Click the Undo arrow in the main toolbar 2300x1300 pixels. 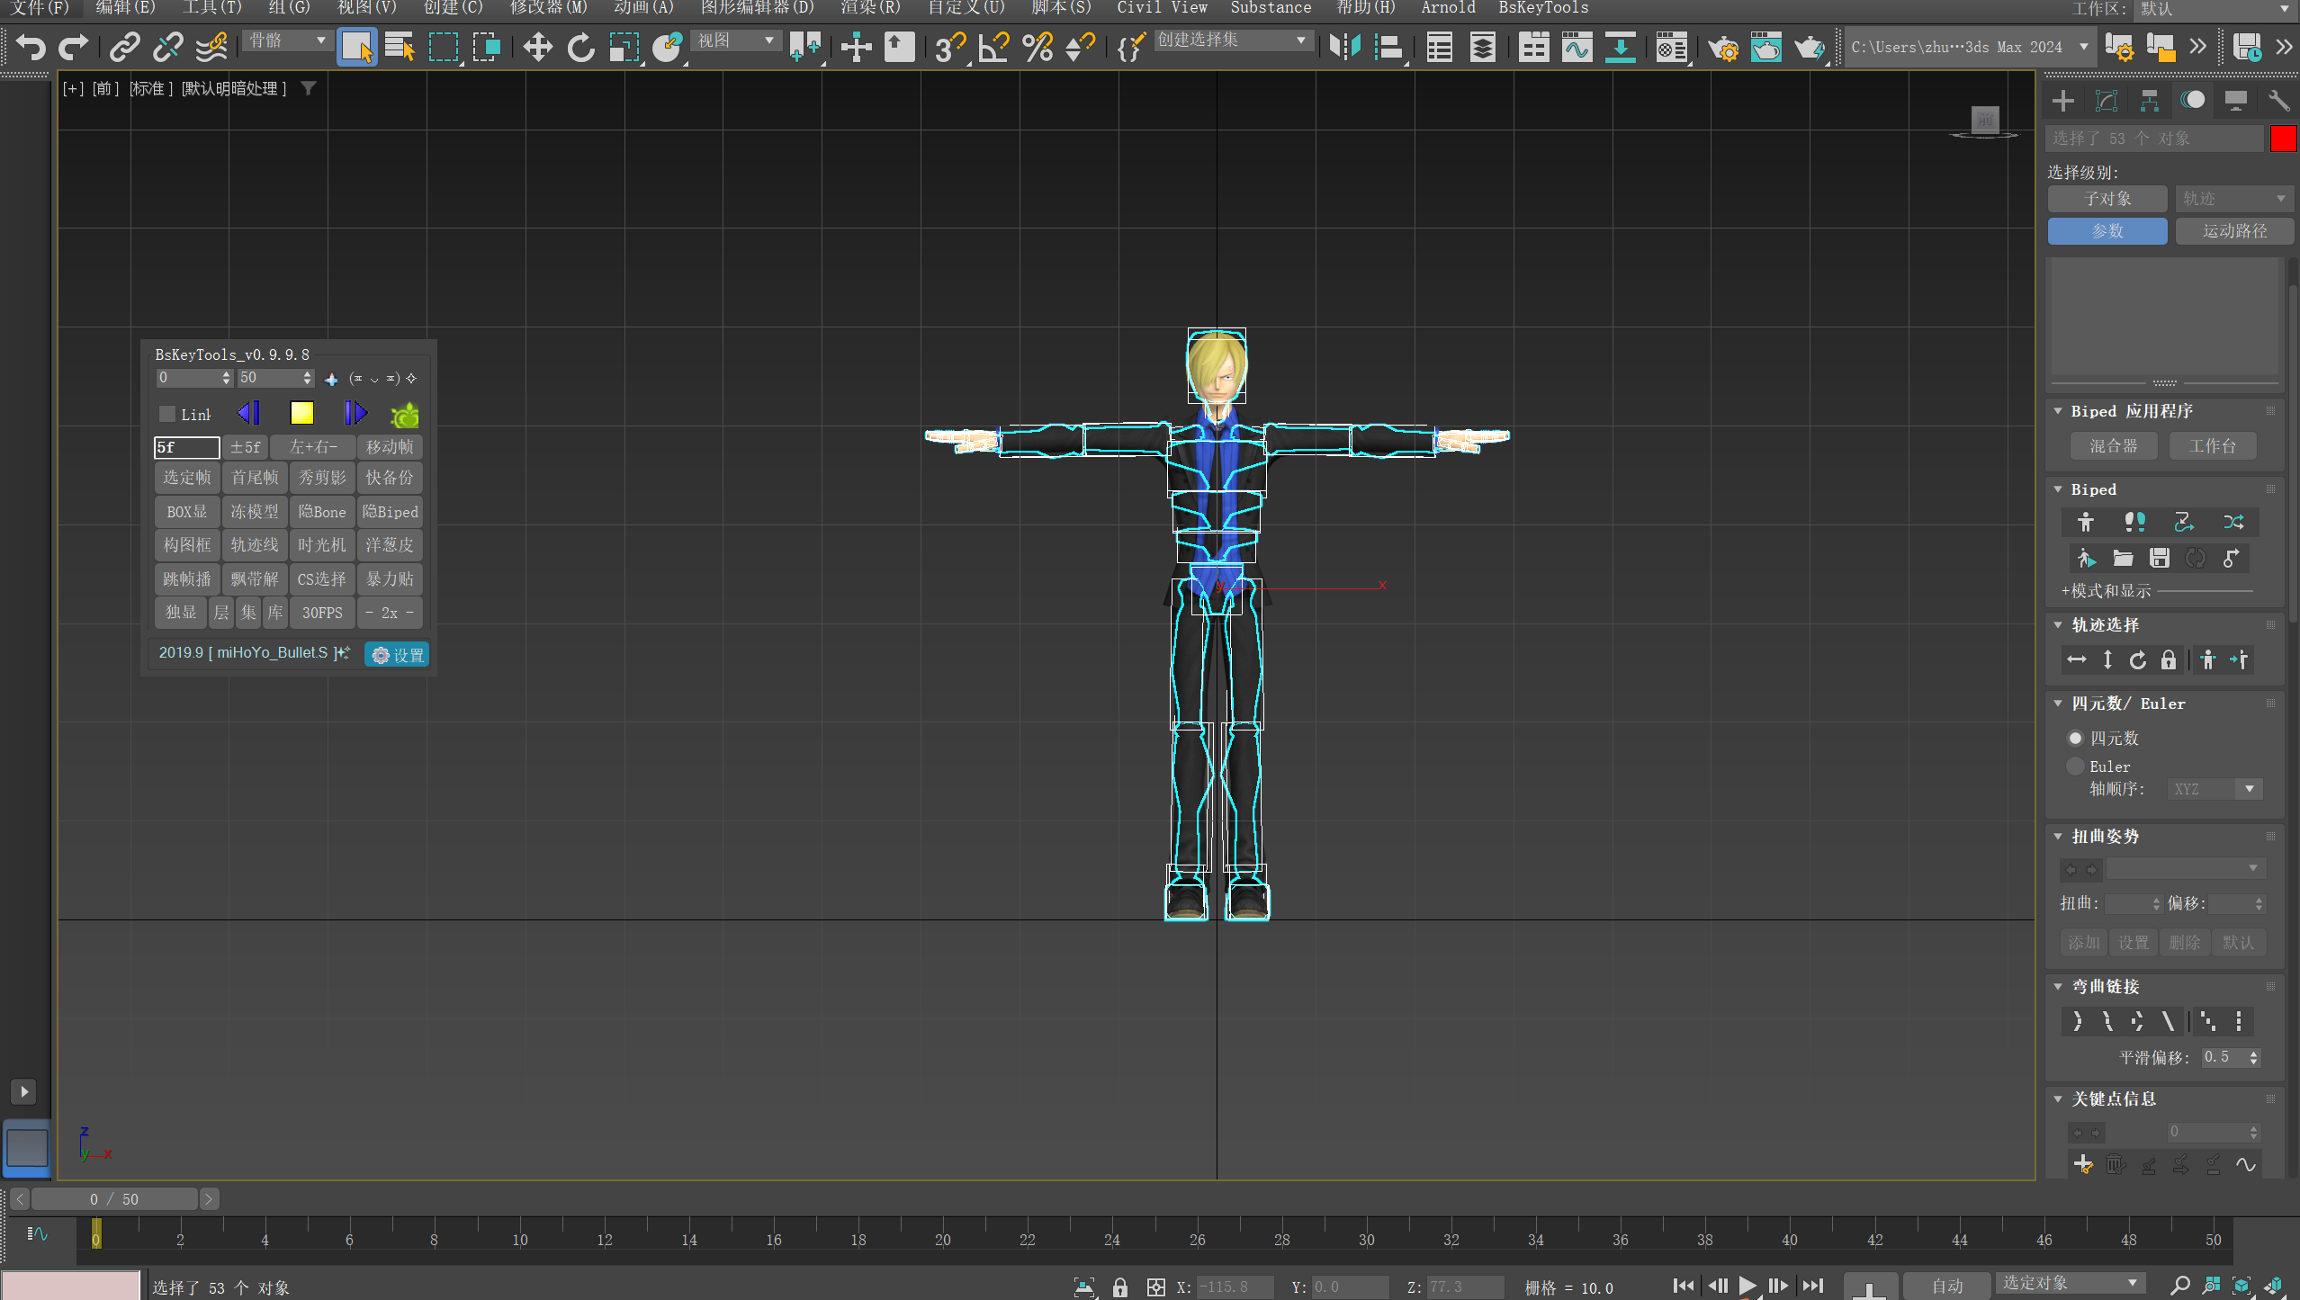(31, 46)
